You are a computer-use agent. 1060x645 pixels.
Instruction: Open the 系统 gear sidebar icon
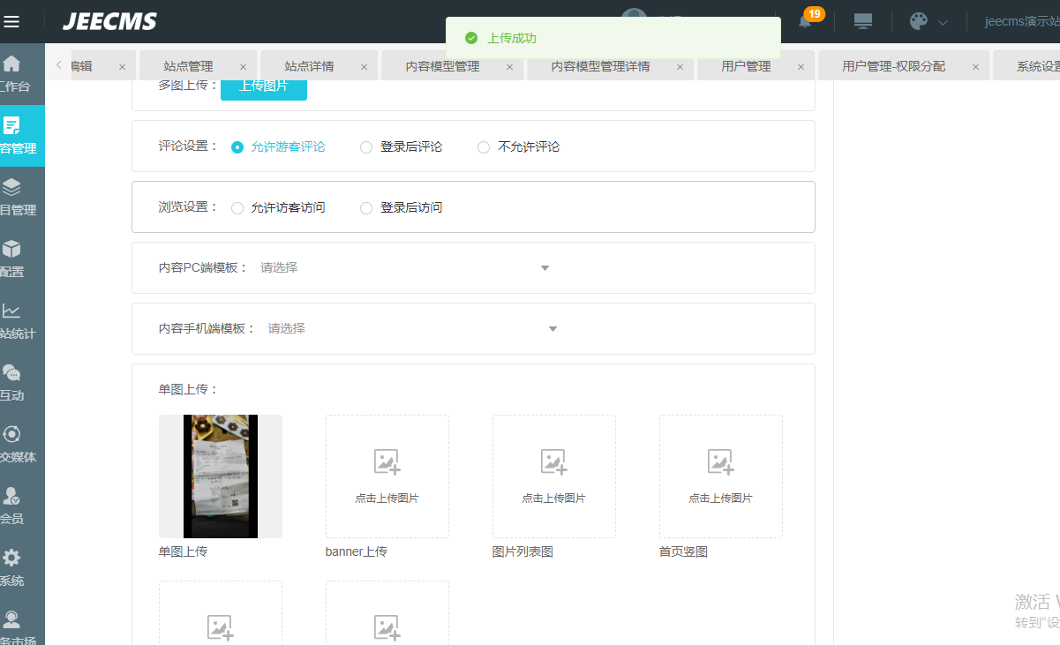pyautogui.click(x=11, y=559)
